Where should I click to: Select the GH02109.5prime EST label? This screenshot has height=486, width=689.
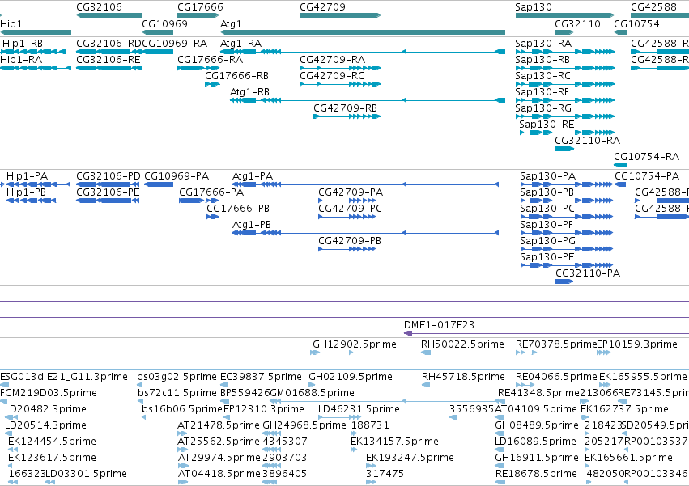(351, 377)
